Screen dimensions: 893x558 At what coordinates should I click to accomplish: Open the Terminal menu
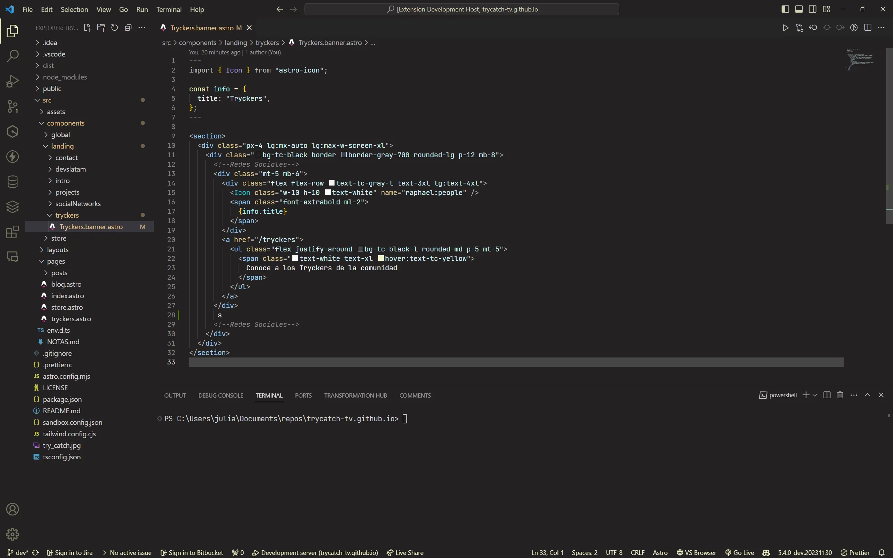point(168,9)
